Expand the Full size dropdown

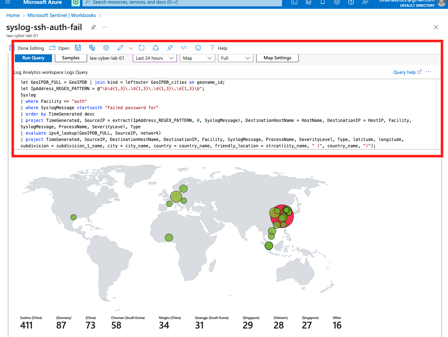click(x=236, y=58)
